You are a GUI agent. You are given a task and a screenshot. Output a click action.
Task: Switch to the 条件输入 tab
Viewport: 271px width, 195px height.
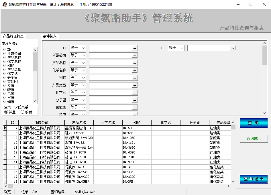tap(50, 36)
